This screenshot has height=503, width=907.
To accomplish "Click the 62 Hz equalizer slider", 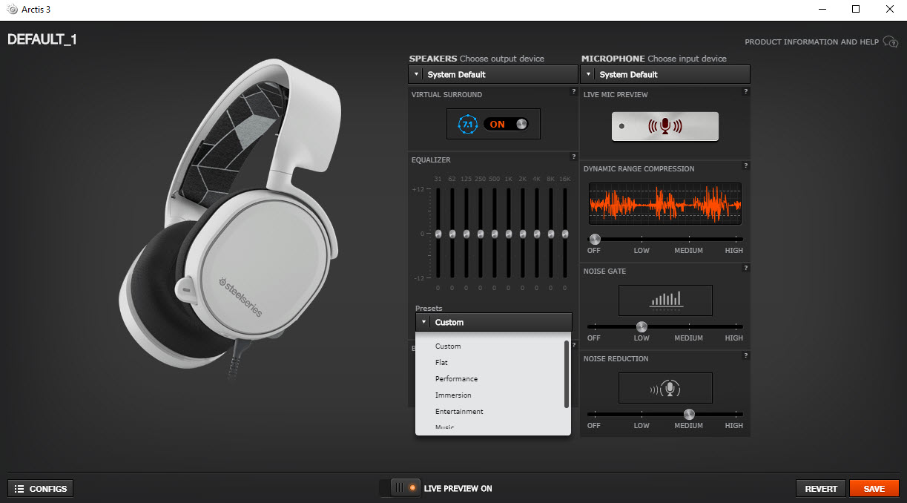I will pyautogui.click(x=452, y=234).
